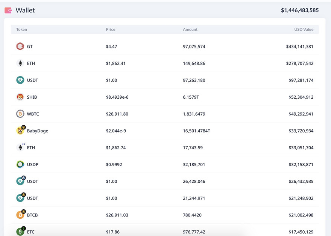The width and height of the screenshot is (331, 236).
Task: Click USD value $21,248,902
Action: click(301, 198)
